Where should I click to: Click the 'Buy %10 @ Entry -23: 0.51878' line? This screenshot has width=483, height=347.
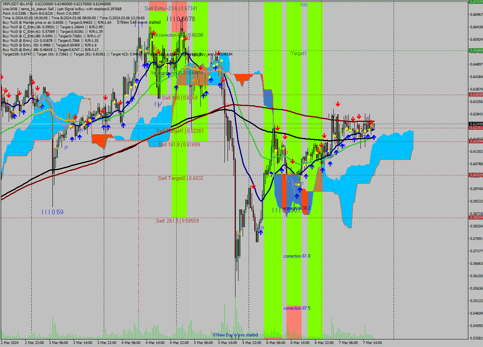[50, 40]
